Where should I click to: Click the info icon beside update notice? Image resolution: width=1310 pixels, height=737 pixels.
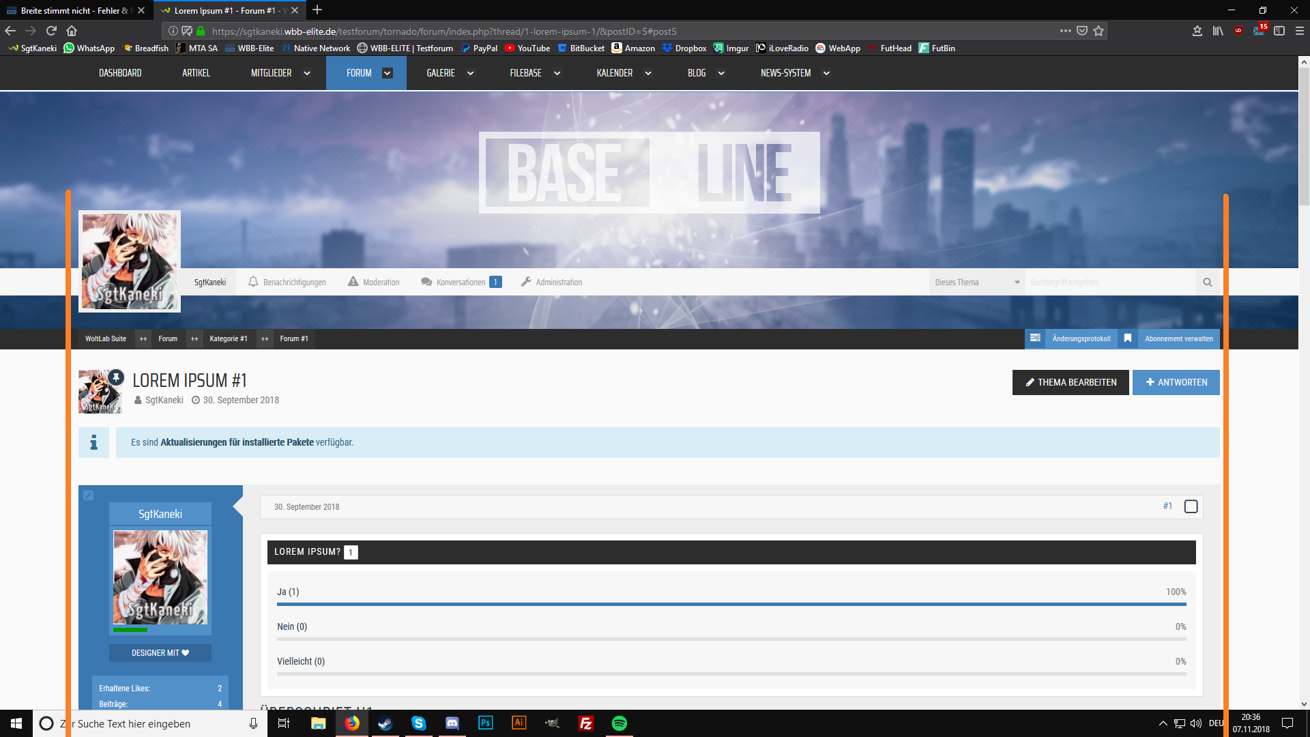[x=93, y=442]
